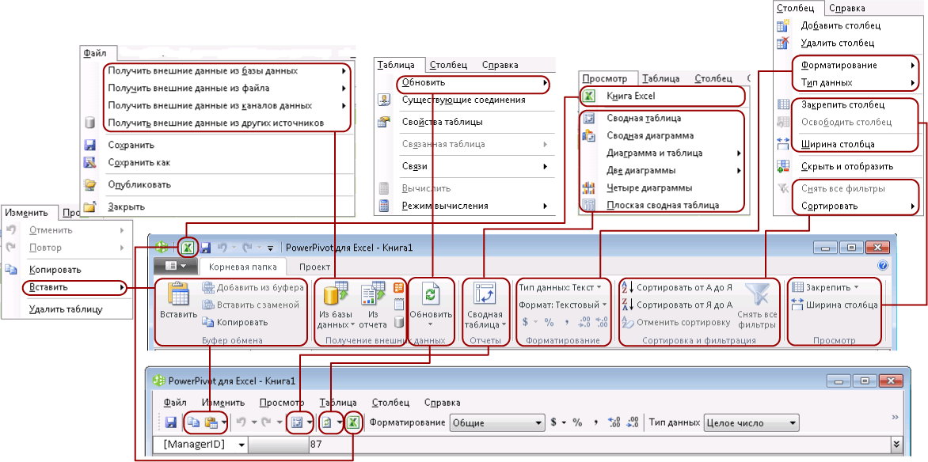Expand Режим вычисления submenu in Таблица menu
928x462 pixels.
click(x=464, y=206)
